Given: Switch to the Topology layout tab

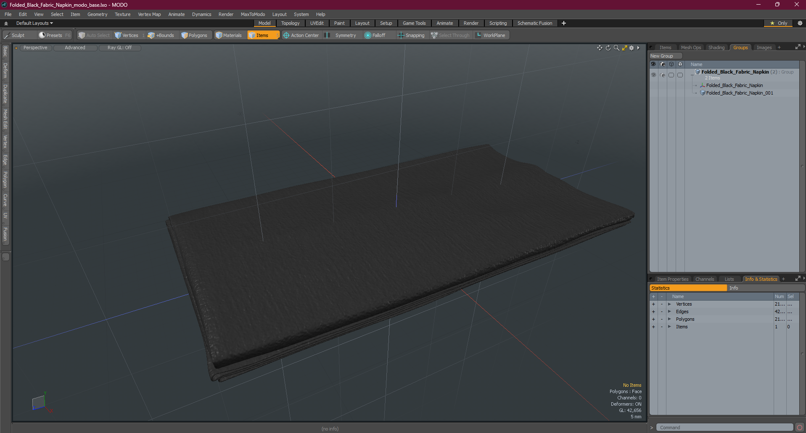Looking at the screenshot, I should point(290,23).
